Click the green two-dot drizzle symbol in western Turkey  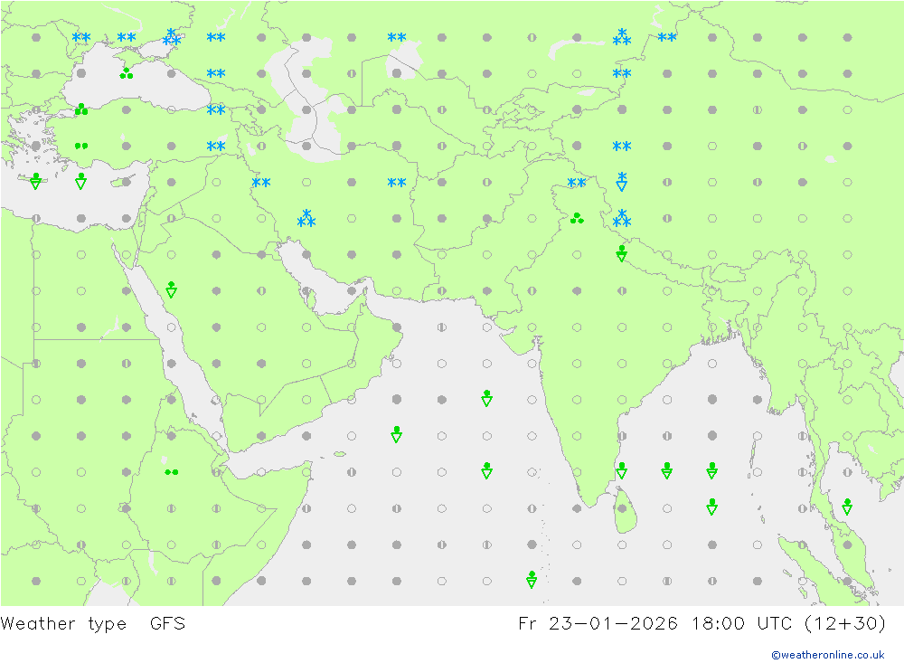click(81, 146)
